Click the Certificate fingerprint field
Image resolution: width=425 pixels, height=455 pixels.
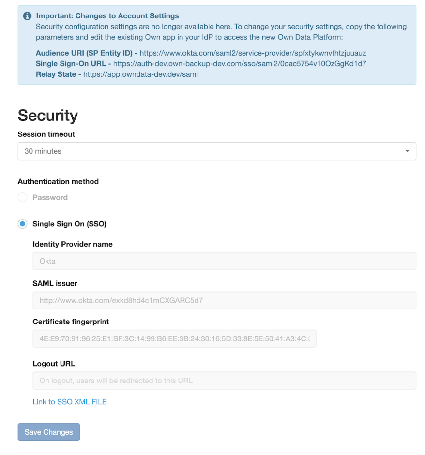click(174, 338)
